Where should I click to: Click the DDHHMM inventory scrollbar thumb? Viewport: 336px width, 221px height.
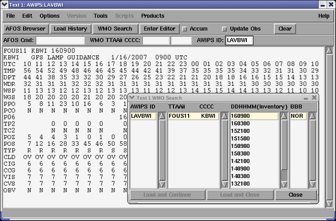coord(284,145)
